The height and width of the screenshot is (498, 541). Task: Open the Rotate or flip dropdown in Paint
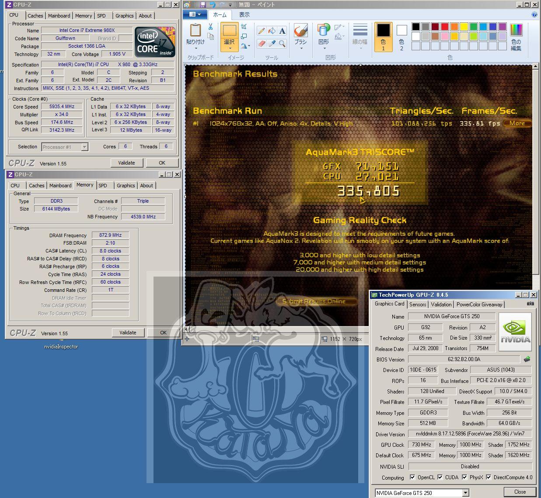[x=246, y=46]
